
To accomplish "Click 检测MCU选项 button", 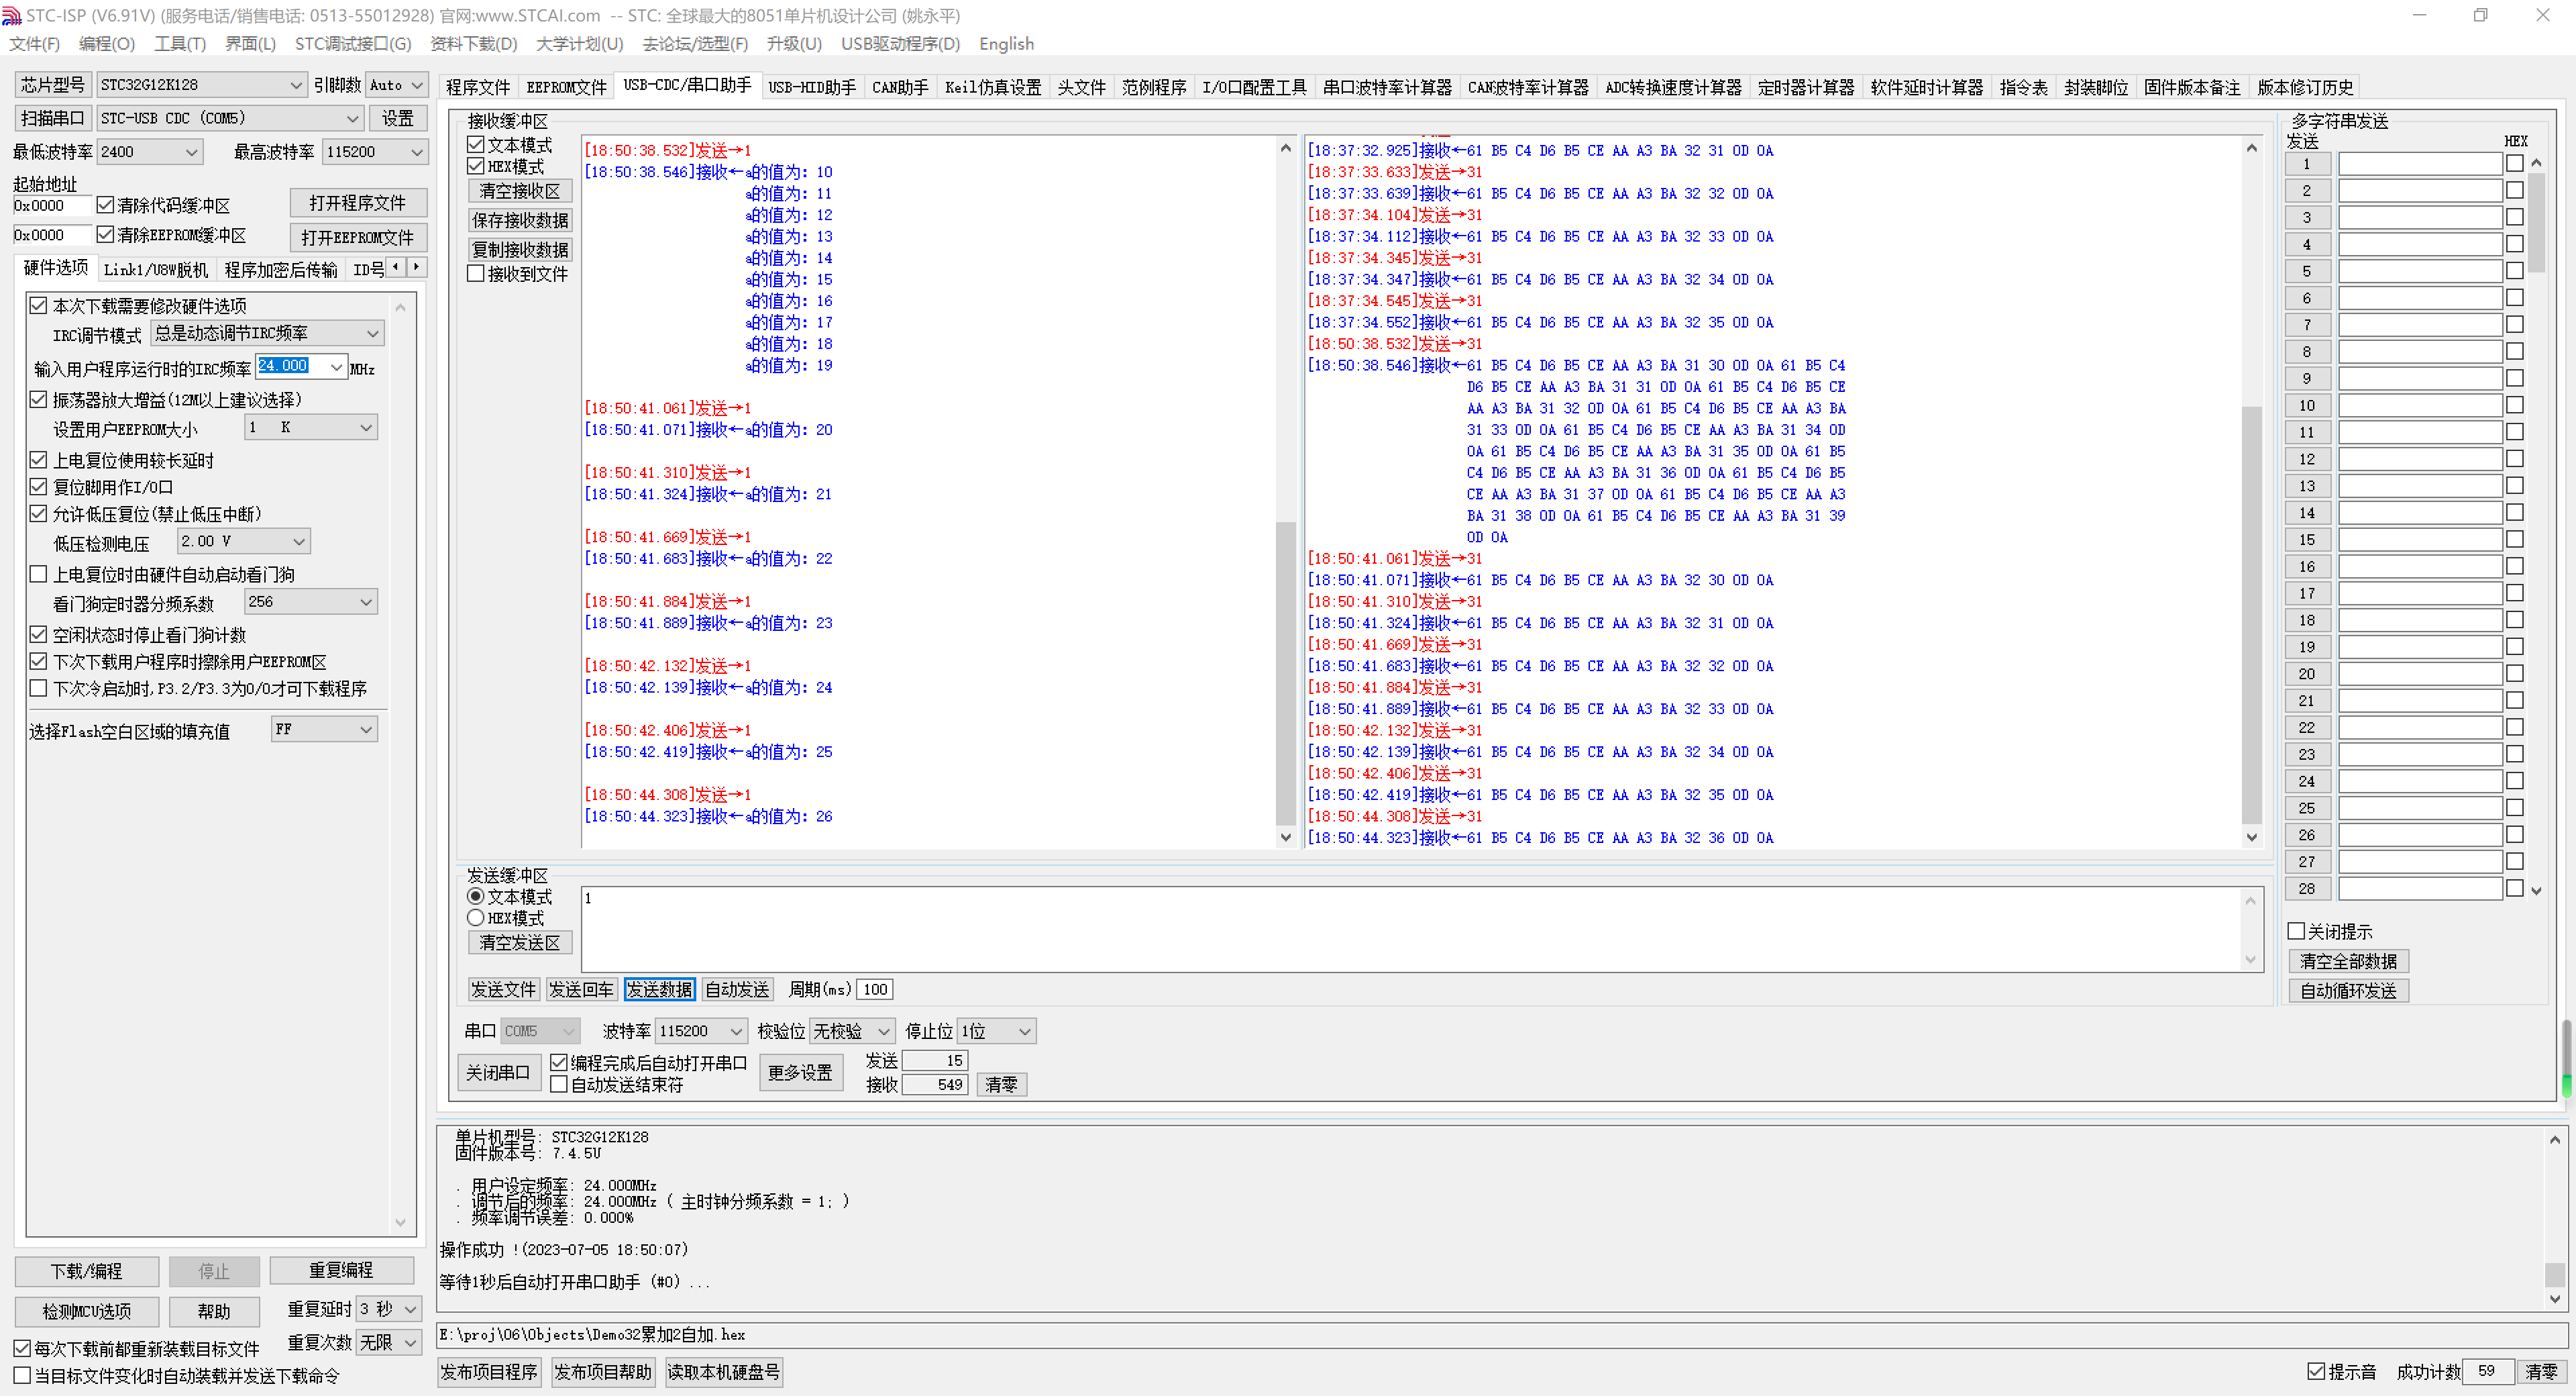I will tap(87, 1311).
